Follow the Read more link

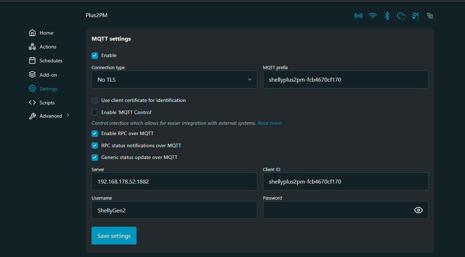[269, 123]
